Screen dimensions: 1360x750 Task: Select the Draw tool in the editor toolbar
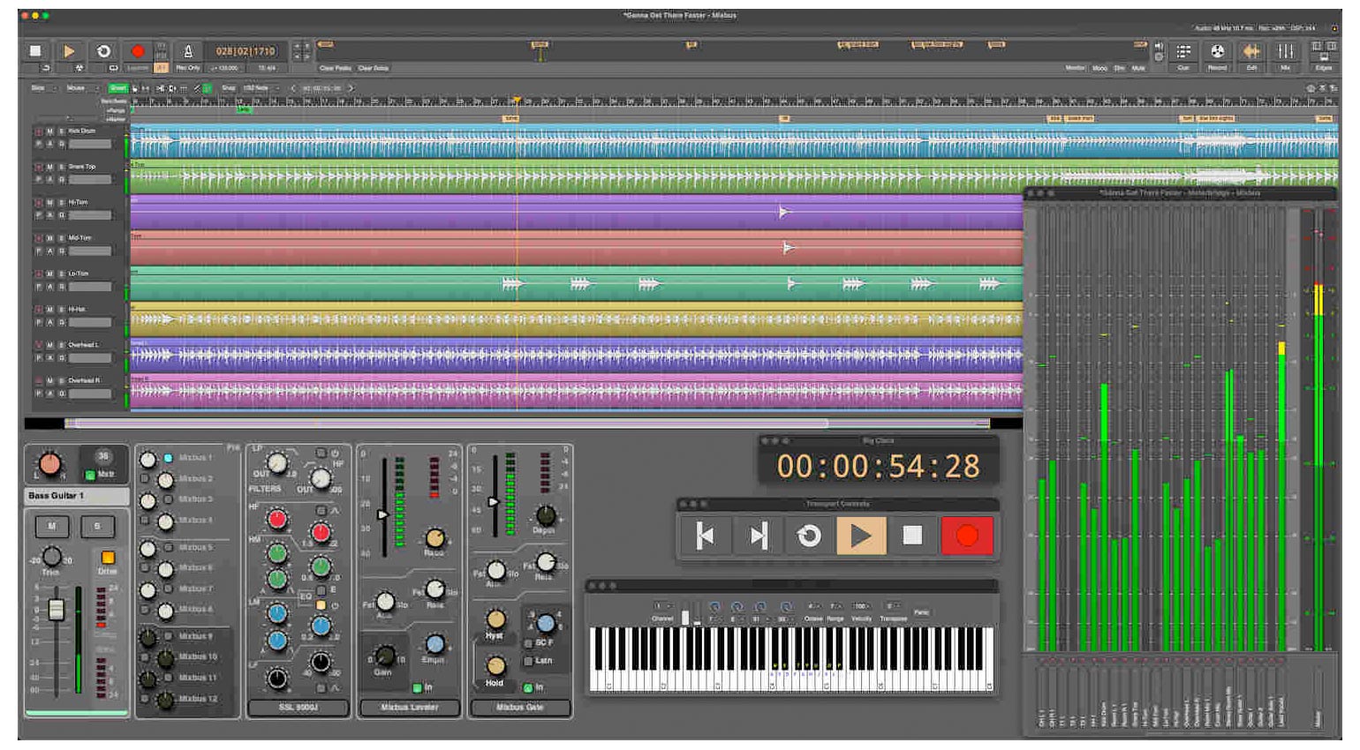[197, 88]
